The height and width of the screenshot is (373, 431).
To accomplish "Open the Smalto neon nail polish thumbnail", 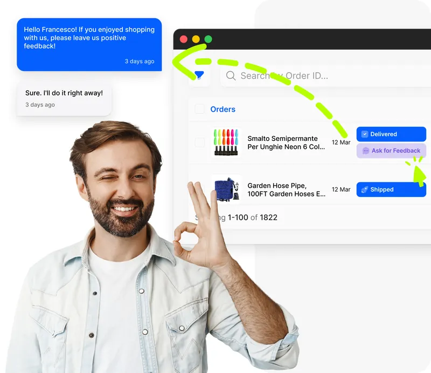I will [x=226, y=141].
